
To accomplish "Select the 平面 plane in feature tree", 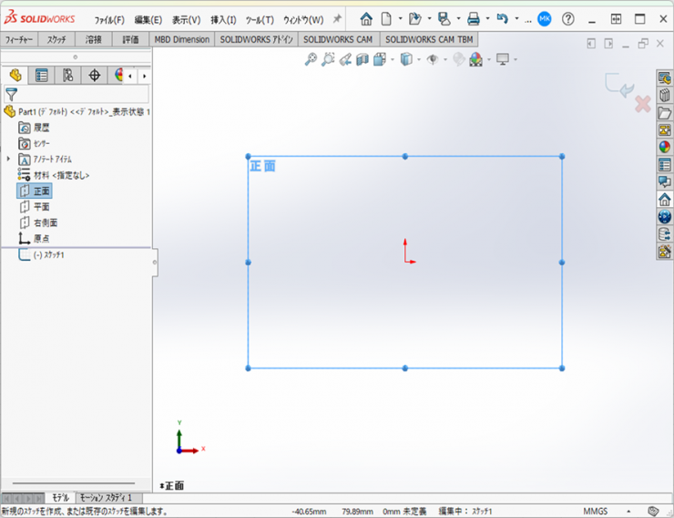I will [41, 206].
